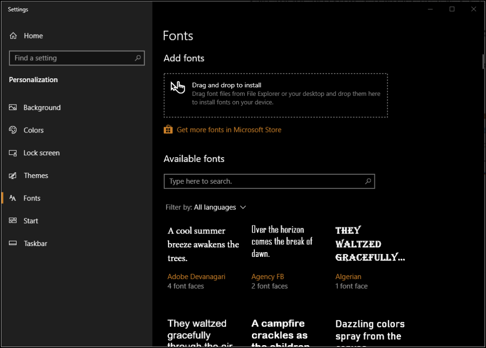
Task: Click the drag and drop install area
Action: coord(276,95)
